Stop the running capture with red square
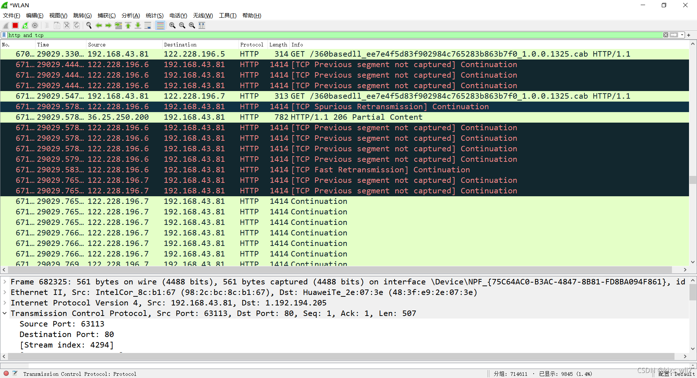This screenshot has height=378, width=697. [x=15, y=25]
